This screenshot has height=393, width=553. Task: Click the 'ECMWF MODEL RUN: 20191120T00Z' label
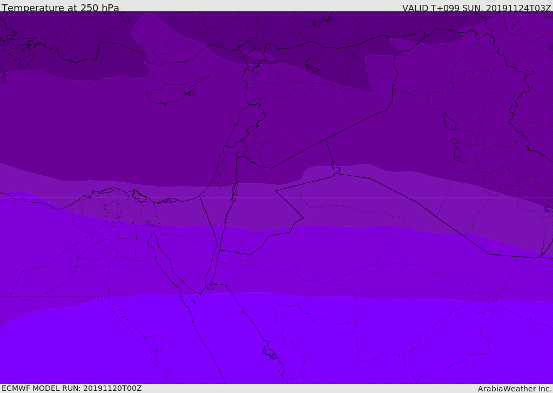coord(72,388)
